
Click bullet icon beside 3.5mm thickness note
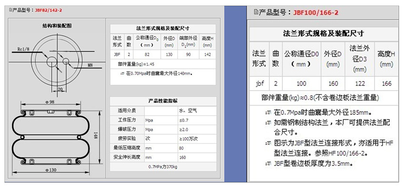[x=269, y=163]
